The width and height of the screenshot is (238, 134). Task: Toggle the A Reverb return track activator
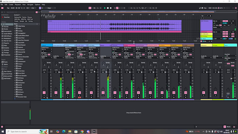tap(204, 93)
